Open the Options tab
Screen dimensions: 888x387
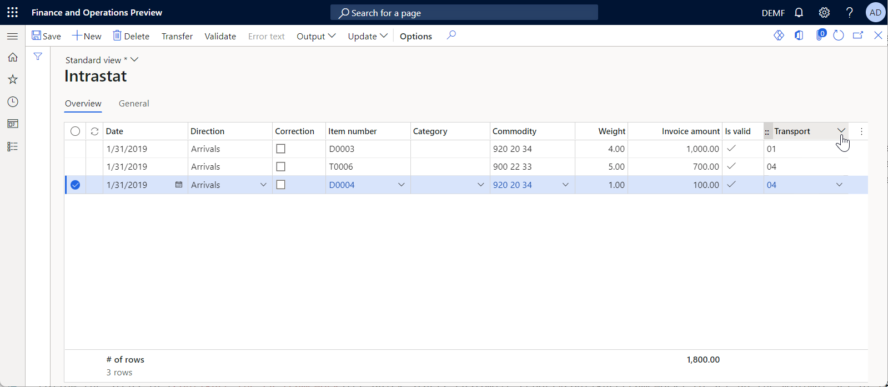click(415, 36)
